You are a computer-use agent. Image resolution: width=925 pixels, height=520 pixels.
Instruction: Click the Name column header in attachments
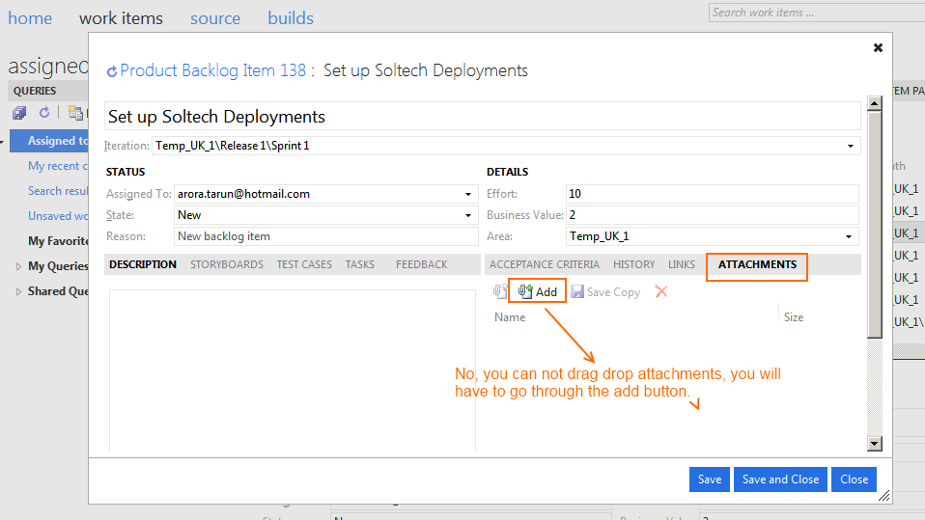(510, 317)
